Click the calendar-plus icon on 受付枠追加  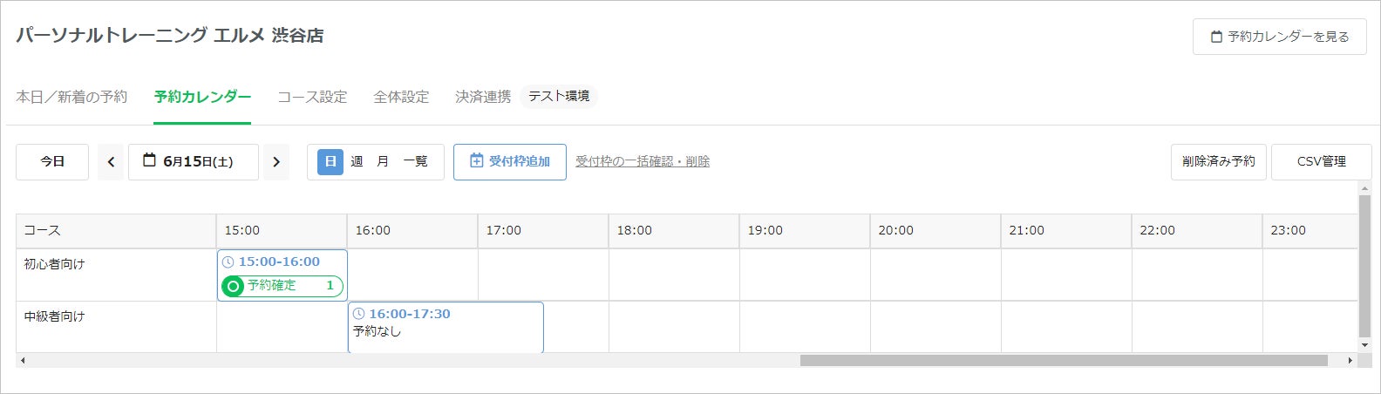(x=476, y=161)
